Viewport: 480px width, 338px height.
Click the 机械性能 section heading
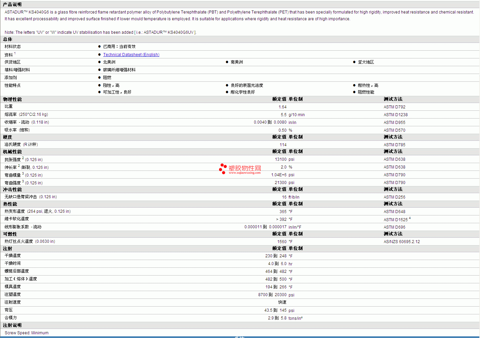pyautogui.click(x=12, y=152)
